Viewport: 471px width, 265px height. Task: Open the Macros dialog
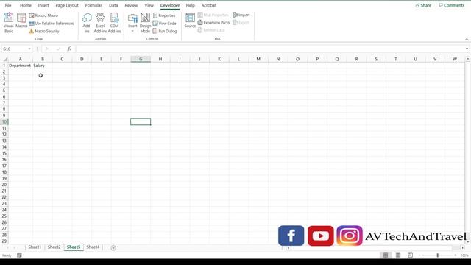click(21, 21)
